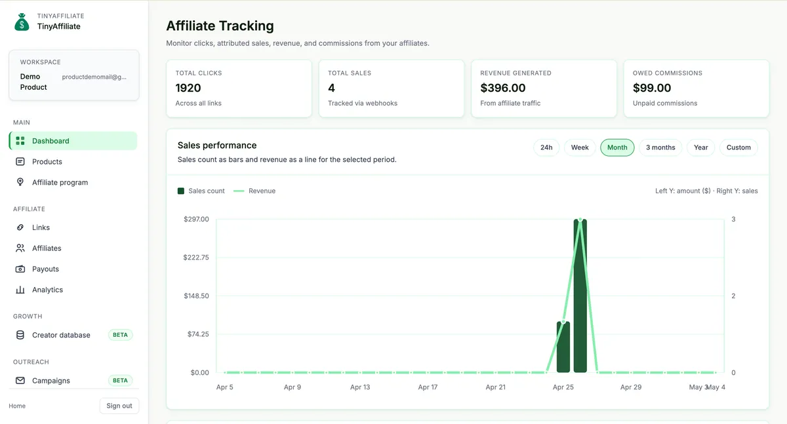Screen dimensions: 787x424
Task: Click the BETA badge next to Creator database
Action: pyautogui.click(x=120, y=335)
